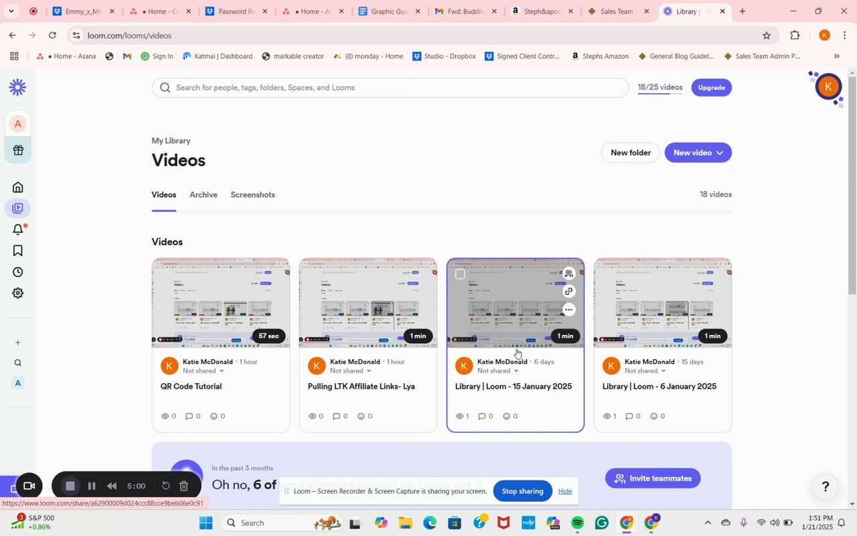857x536 pixels.
Task: Open the bookmark Watch Later sidebar icon
Action: [x=18, y=251]
